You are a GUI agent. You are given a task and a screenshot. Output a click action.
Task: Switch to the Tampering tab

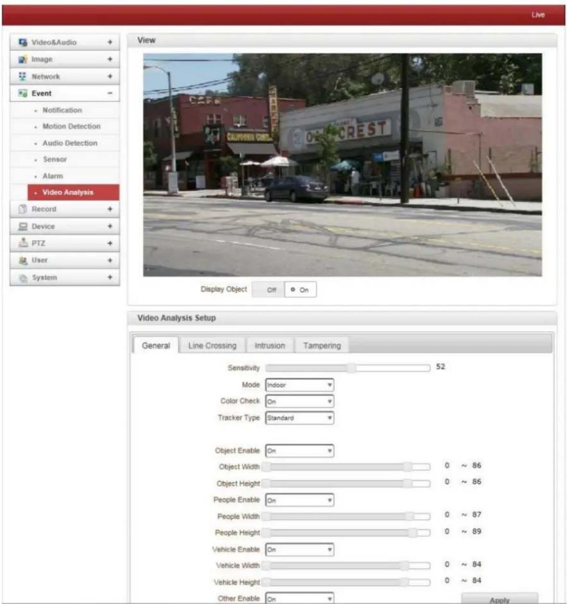pyautogui.click(x=322, y=346)
